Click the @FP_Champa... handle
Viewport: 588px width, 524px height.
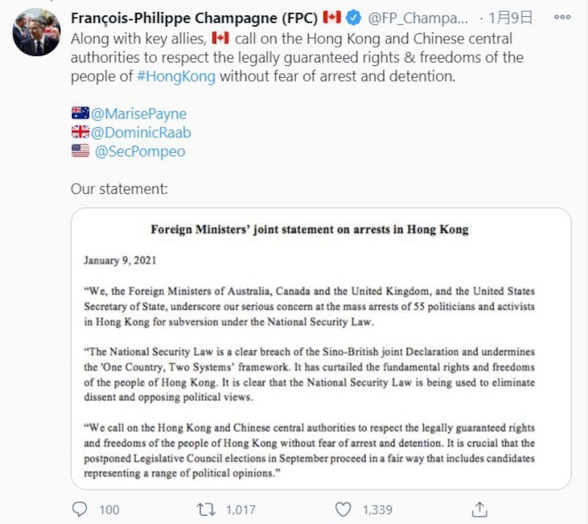pos(417,18)
